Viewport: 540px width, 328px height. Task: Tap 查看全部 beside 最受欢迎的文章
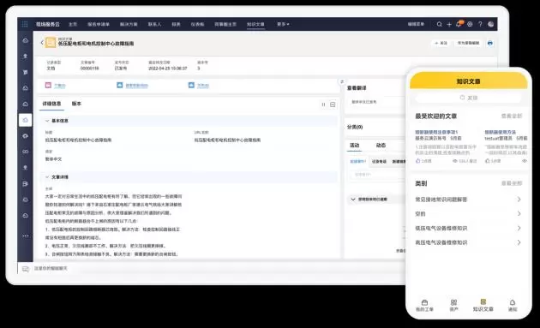512,116
